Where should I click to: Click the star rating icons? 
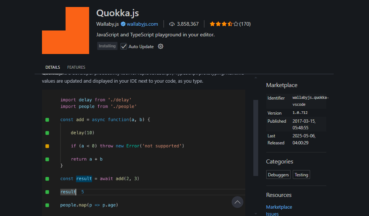tap(224, 24)
